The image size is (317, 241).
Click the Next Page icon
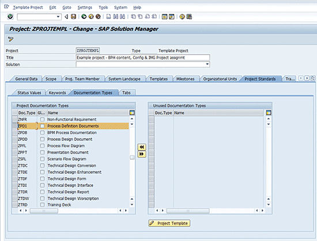tap(148, 17)
